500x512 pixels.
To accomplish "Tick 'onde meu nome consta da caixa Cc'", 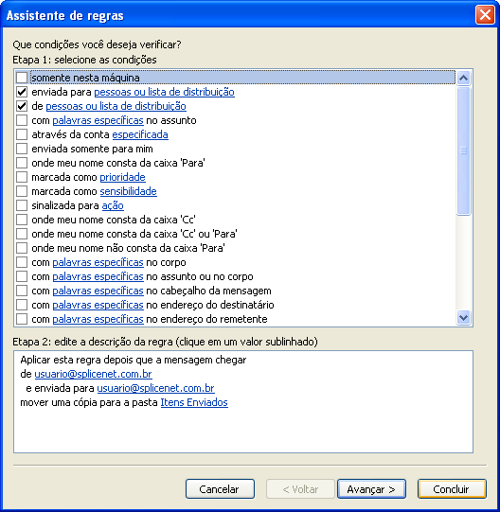I will tap(22, 220).
